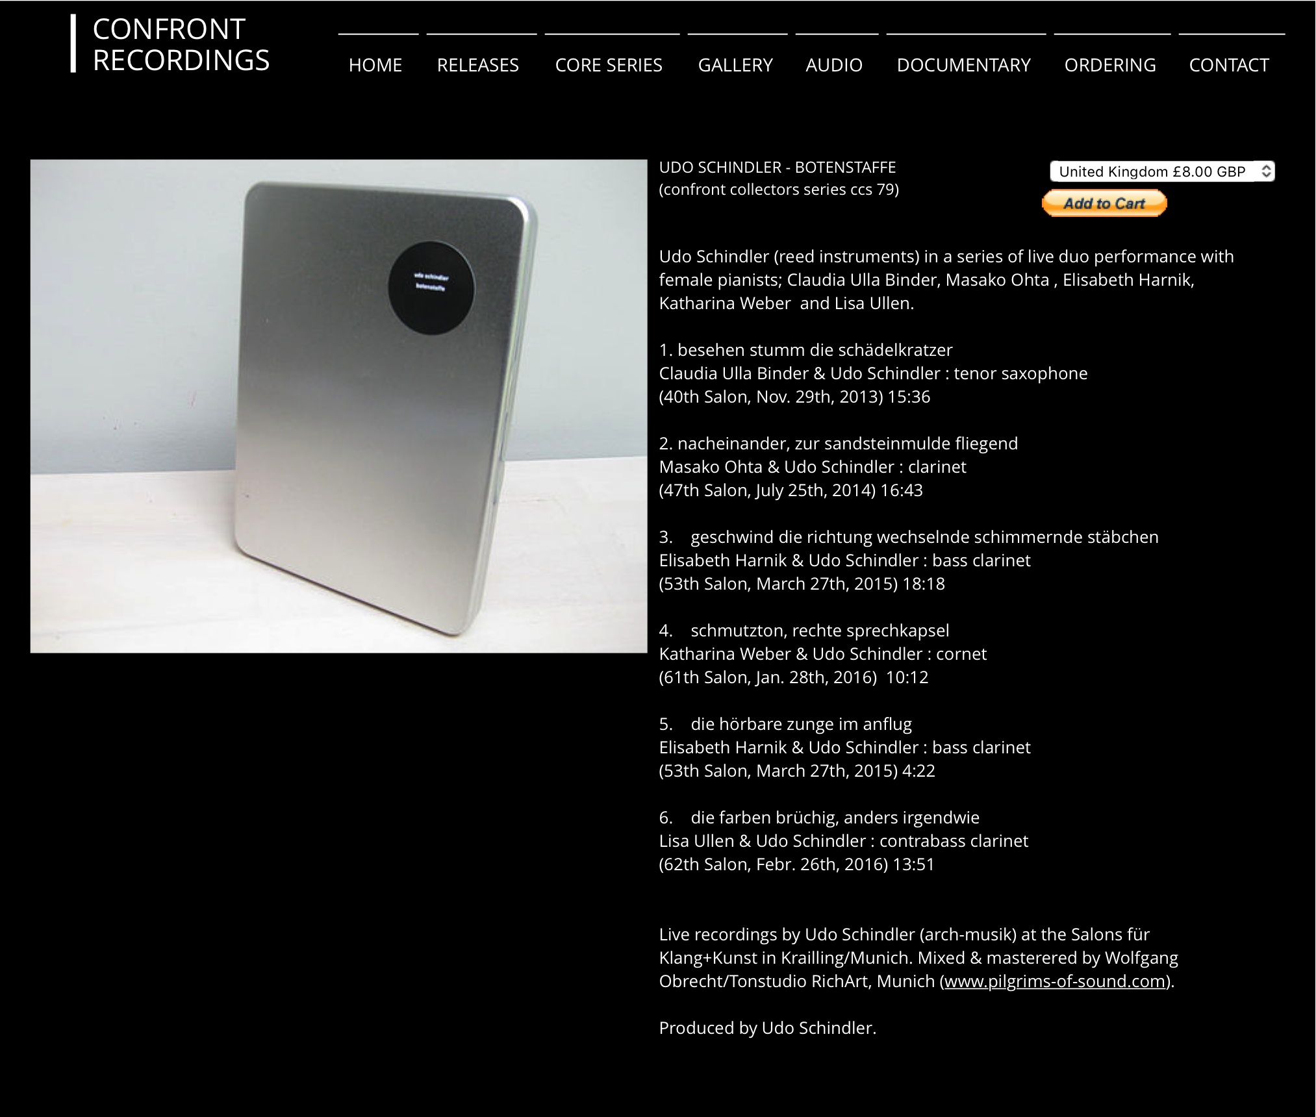Screen dimensions: 1316x1117
Task: Click the Confront Recordings logo text
Action: 181,44
